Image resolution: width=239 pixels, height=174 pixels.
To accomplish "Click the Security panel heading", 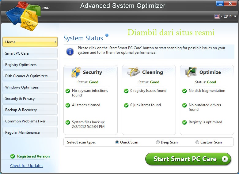I will pos(93,72).
